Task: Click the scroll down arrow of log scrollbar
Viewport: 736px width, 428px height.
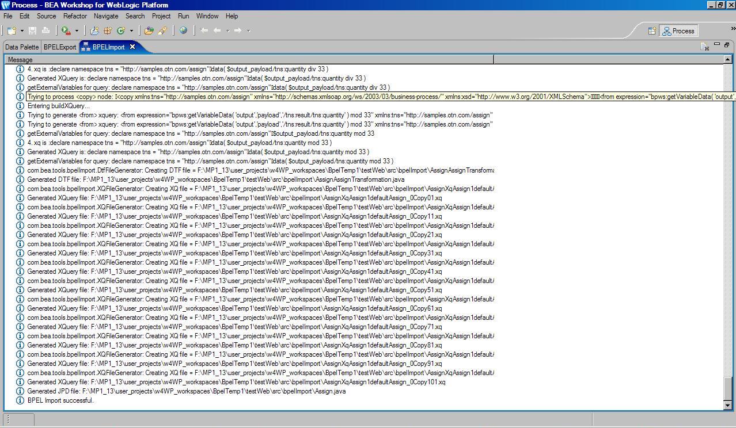Action: point(728,406)
